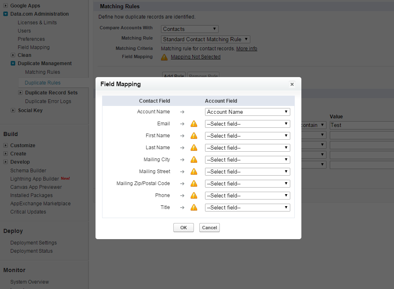
Task: Cancel the Field Mapping dialog
Action: click(209, 228)
